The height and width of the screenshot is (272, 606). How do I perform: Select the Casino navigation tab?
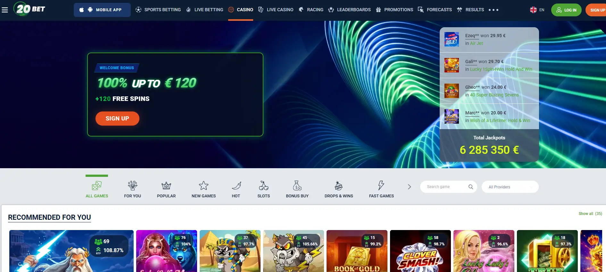241,10
